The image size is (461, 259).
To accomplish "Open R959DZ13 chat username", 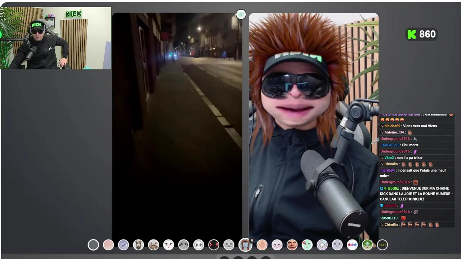I will point(389,218).
